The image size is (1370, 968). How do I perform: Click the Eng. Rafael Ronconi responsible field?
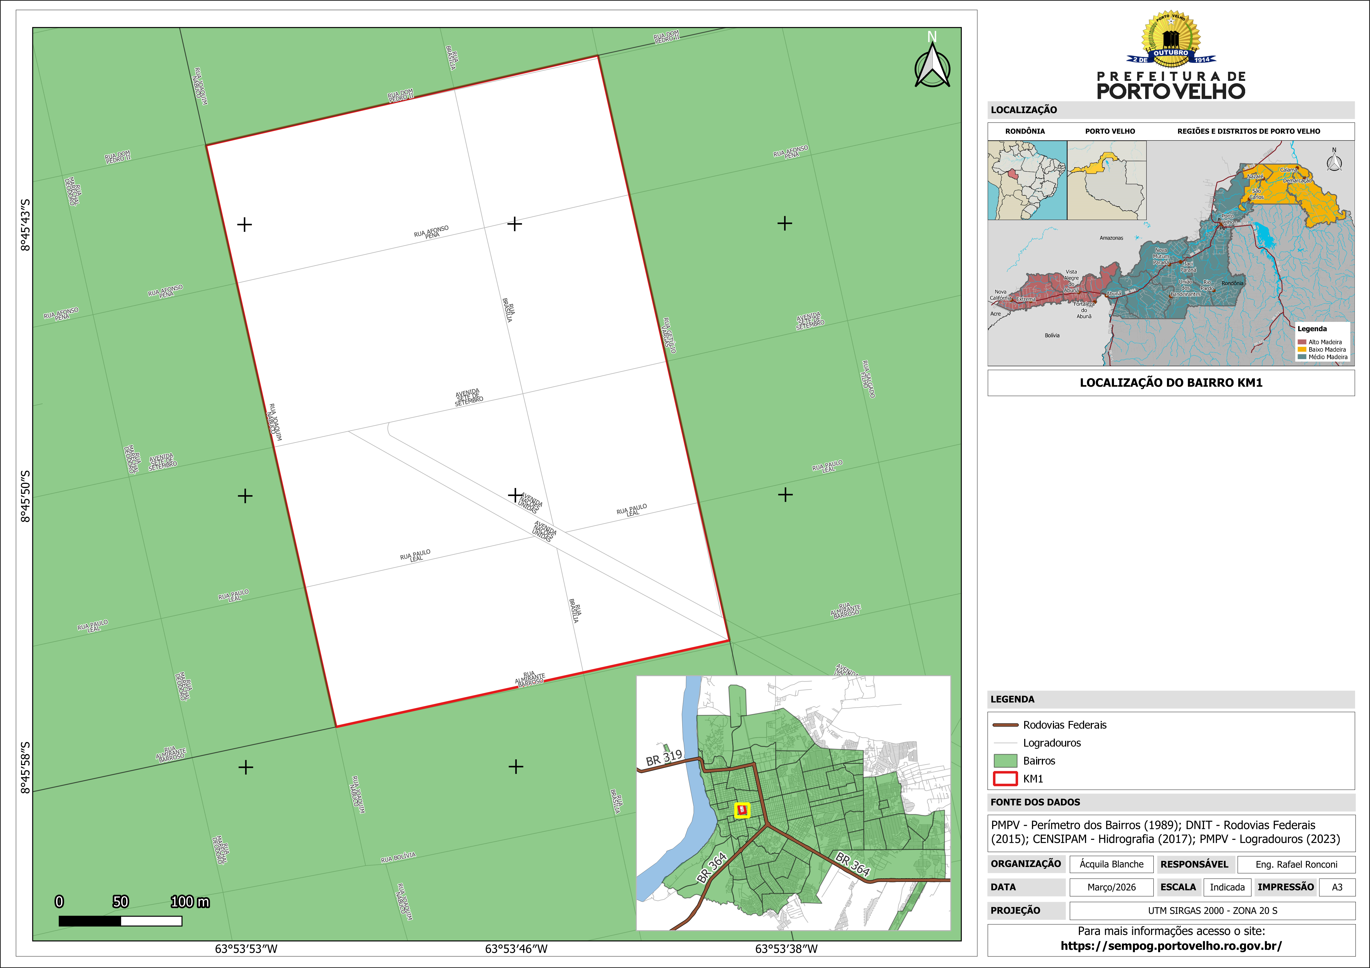(x=1296, y=864)
